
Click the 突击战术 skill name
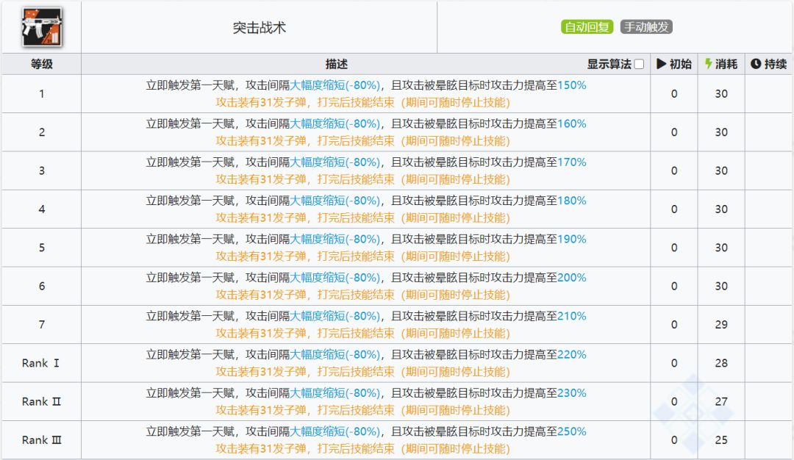coord(259,28)
